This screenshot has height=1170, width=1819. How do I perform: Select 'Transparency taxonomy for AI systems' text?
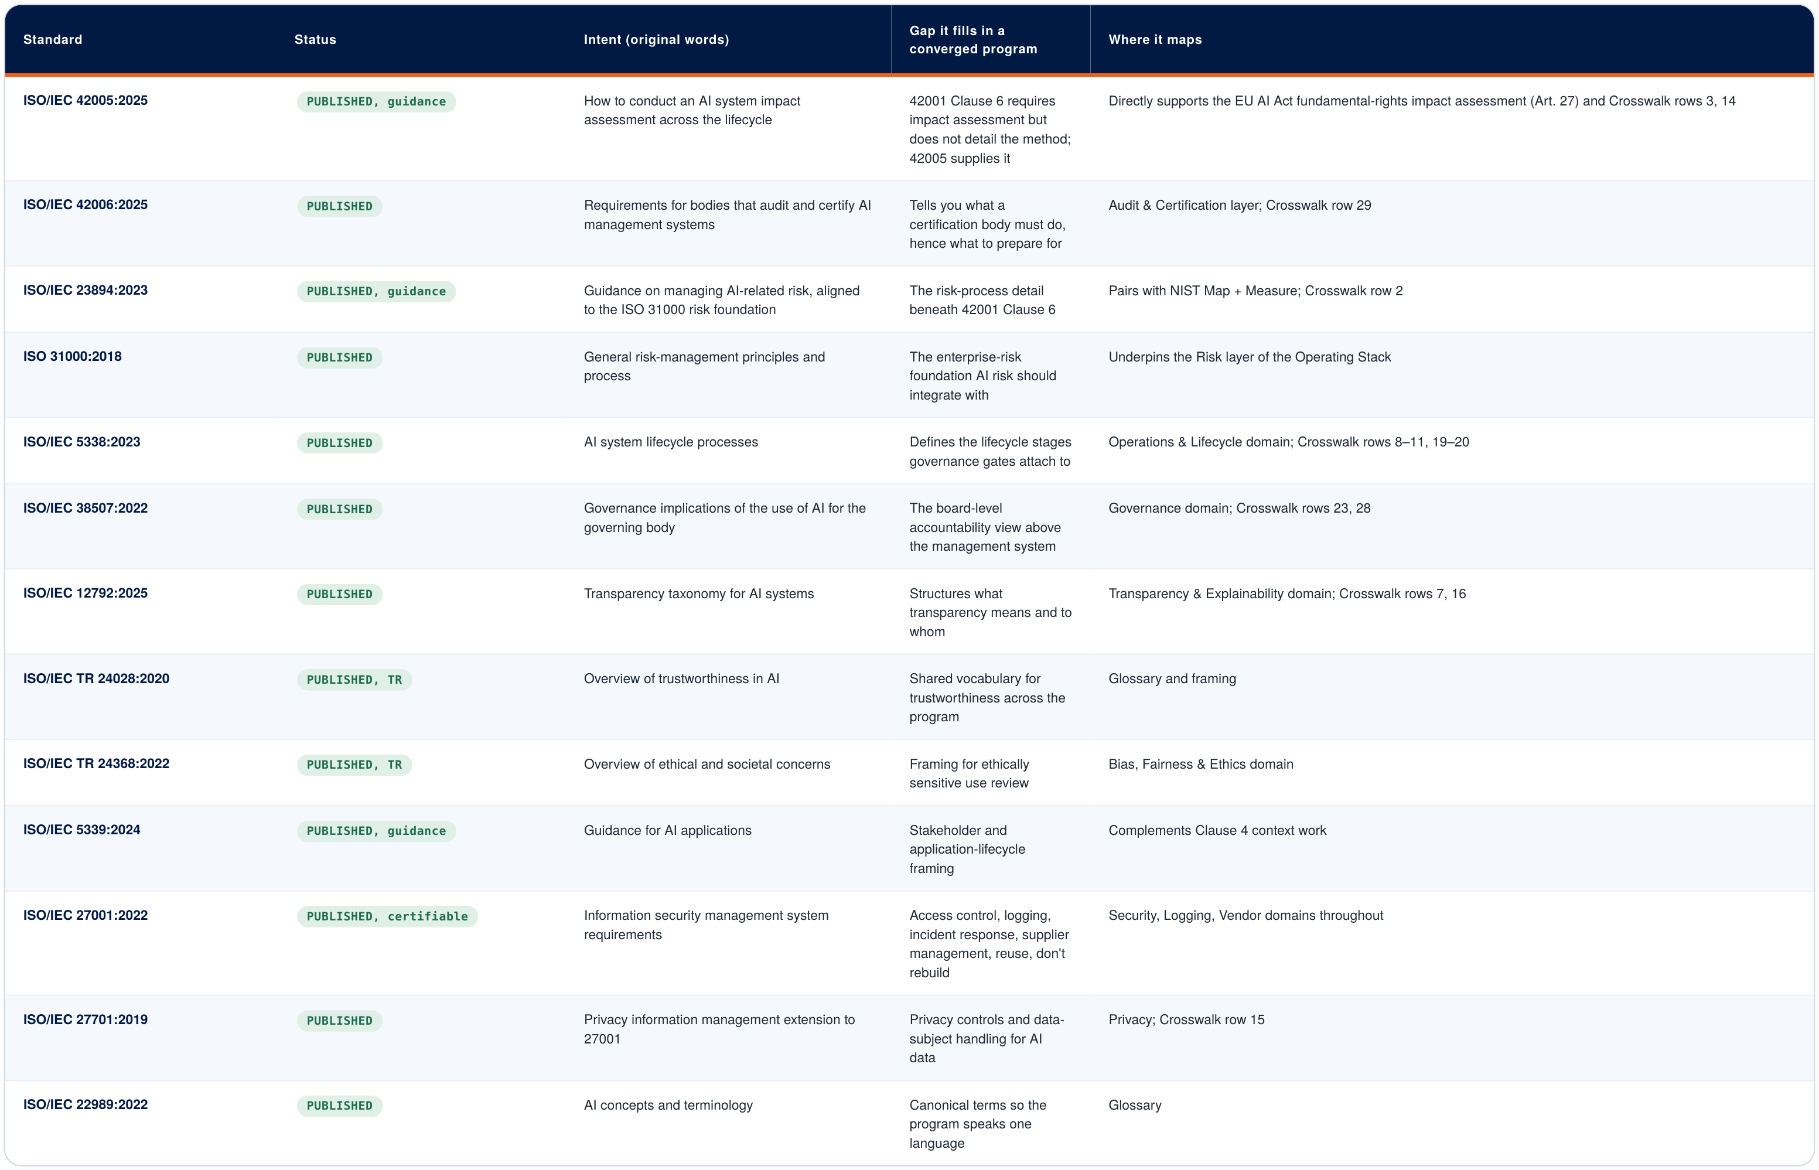pos(699,593)
